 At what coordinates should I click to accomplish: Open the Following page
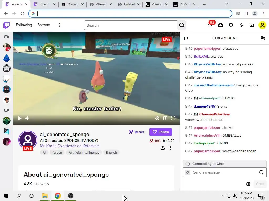[24, 25]
